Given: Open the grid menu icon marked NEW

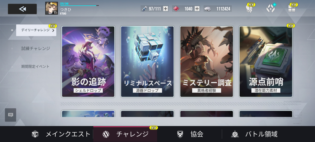Looking at the screenshot, I should point(292,9).
